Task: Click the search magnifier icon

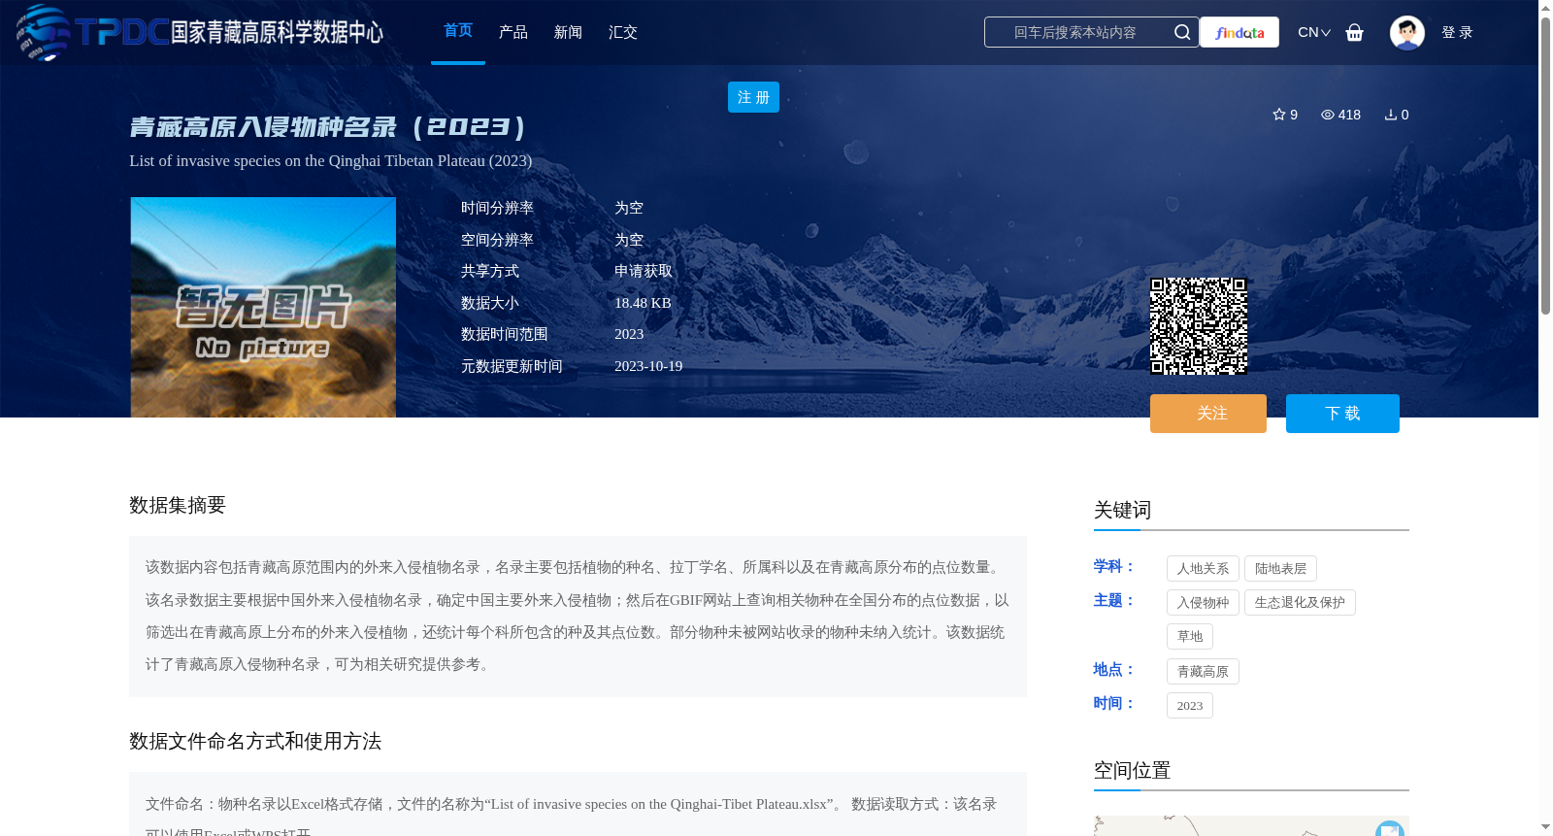Action: click(x=1182, y=32)
